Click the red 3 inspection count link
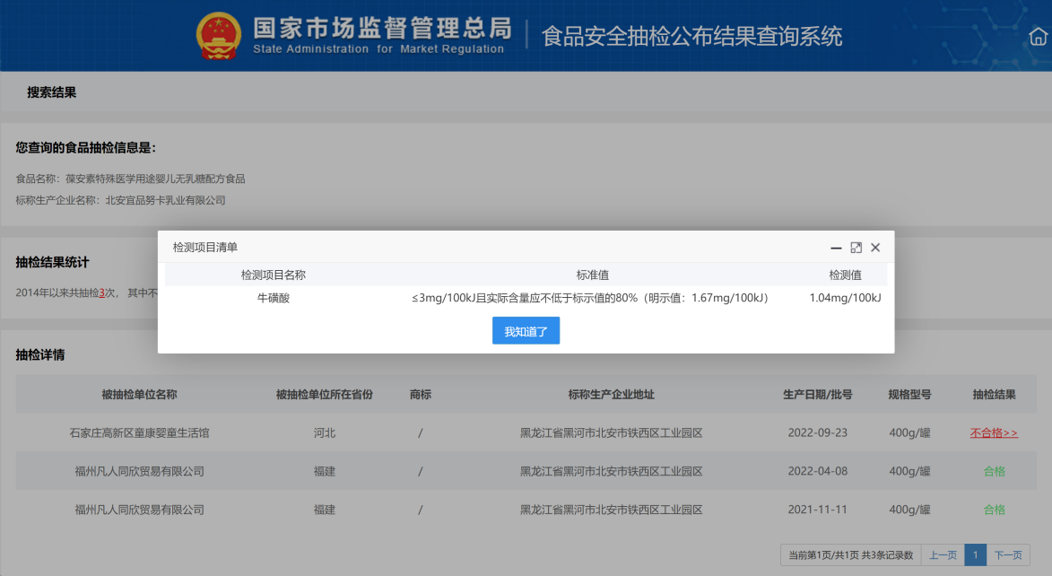The width and height of the screenshot is (1052, 576). pyautogui.click(x=102, y=292)
